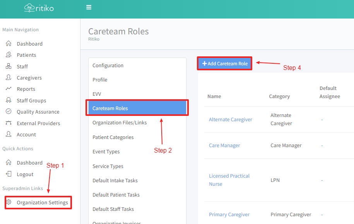354x224 pixels.
Task: Click the Care Manager role link
Action: pos(224,145)
